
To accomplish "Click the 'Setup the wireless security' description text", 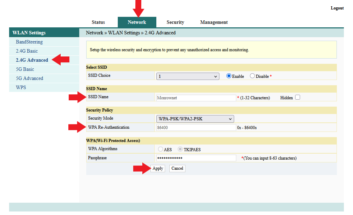I will (169, 50).
